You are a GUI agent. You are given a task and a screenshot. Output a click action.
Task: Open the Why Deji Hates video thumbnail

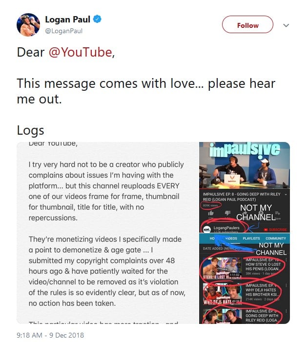(x=222, y=294)
